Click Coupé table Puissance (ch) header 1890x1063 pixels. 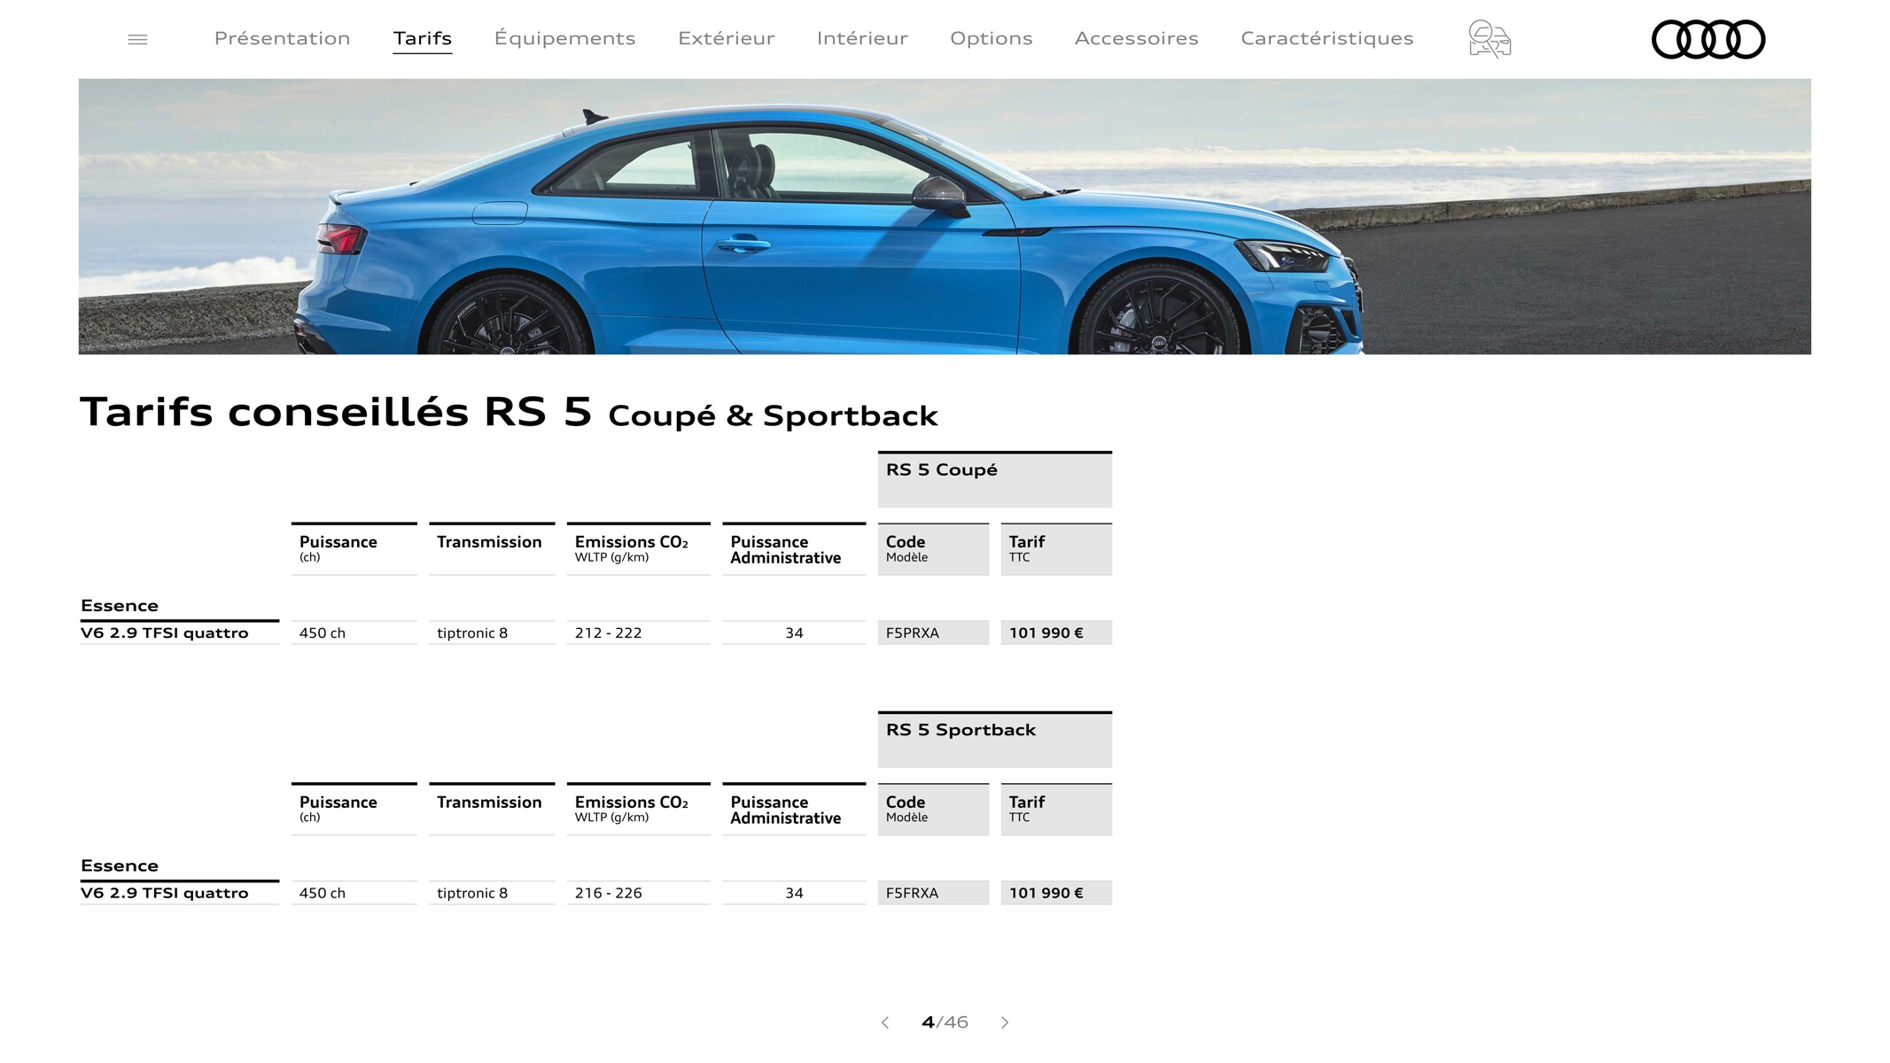click(x=354, y=549)
